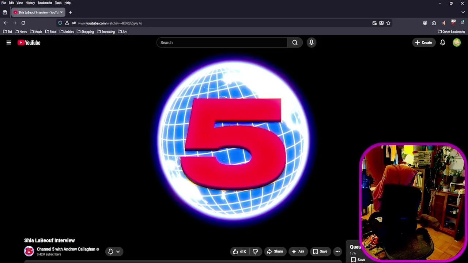Image resolution: width=468 pixels, height=263 pixels.
Task: Open more actions three-dot menu
Action: click(x=337, y=251)
